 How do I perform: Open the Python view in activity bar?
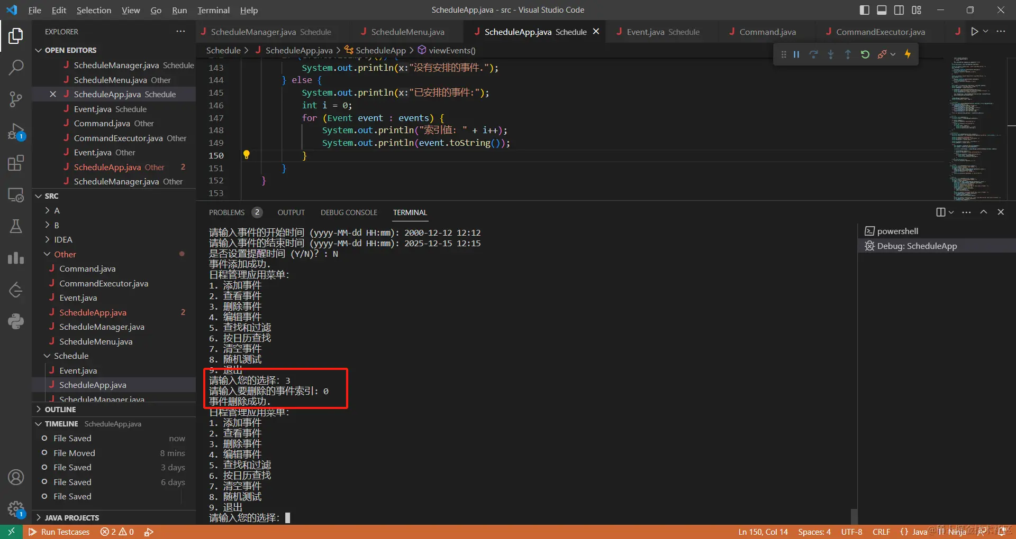pos(16,321)
